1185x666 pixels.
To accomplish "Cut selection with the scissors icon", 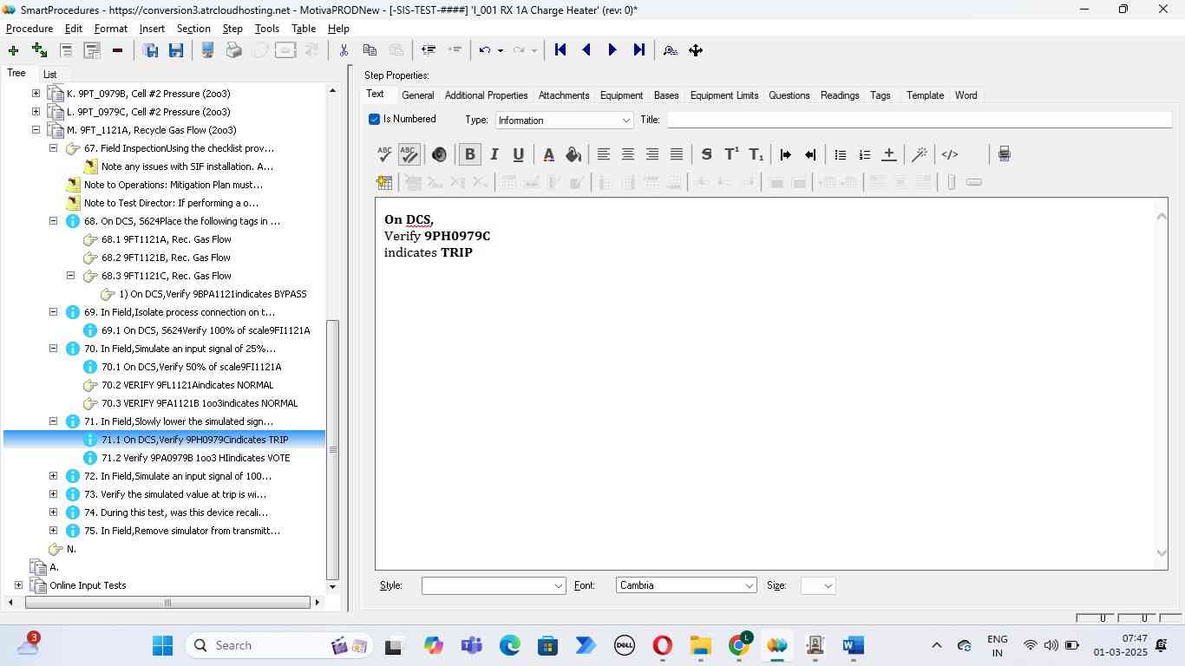I will pos(344,50).
